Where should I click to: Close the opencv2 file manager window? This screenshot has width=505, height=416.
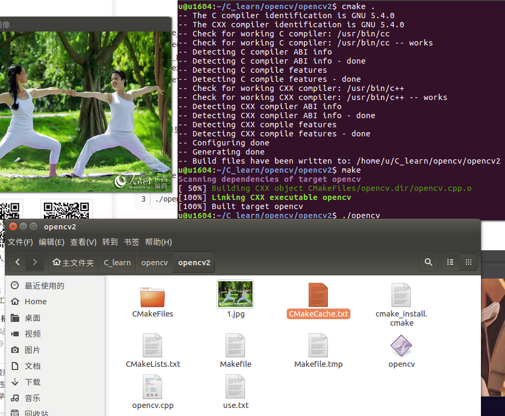[13, 226]
